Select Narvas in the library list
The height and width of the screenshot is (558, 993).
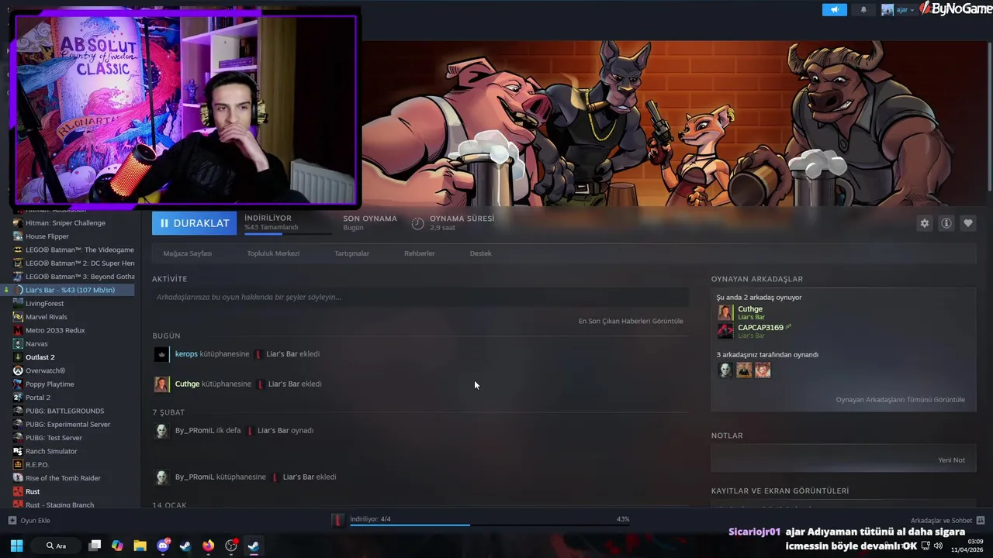36,344
